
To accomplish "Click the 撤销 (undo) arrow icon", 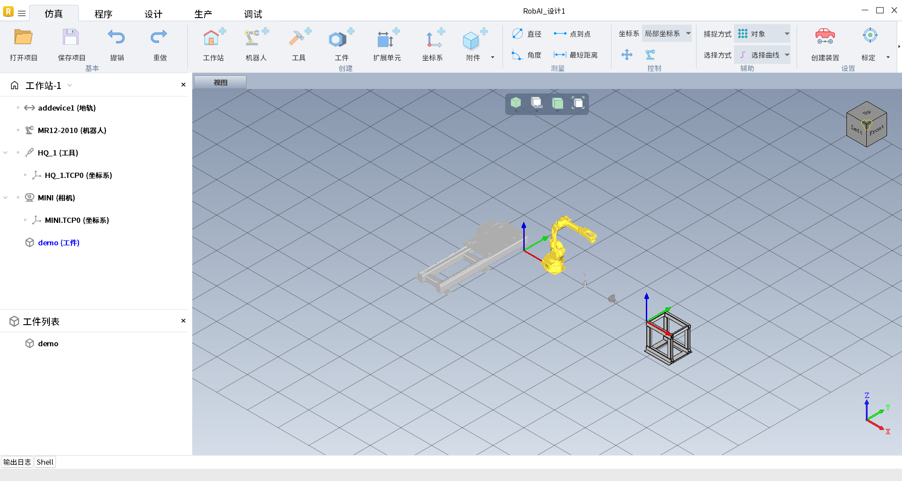I will click(x=116, y=38).
